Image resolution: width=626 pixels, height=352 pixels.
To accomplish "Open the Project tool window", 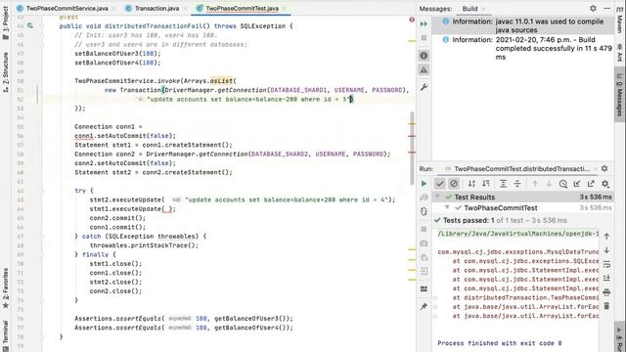I will point(6,22).
